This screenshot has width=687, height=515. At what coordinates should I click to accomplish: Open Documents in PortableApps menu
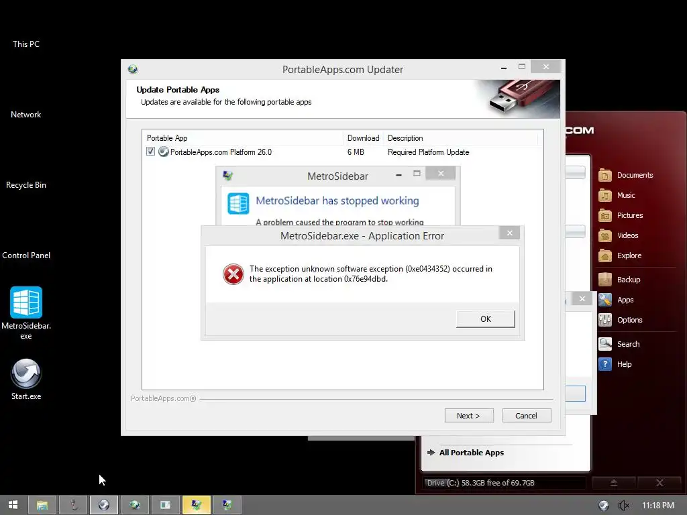point(626,175)
